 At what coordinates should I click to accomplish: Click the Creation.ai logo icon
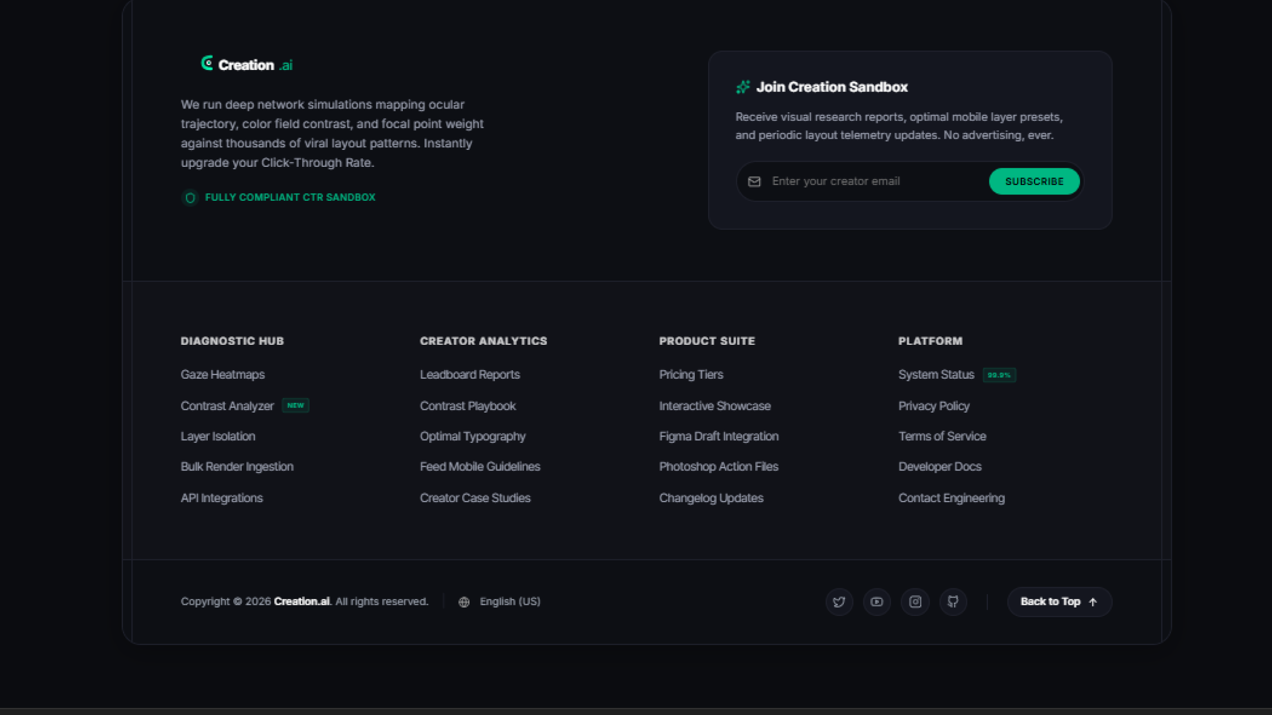207,63
